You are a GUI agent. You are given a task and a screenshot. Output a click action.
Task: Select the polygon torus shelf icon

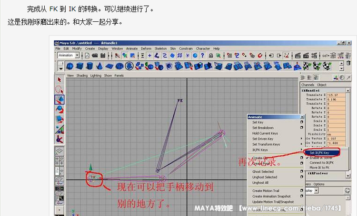tap(119, 66)
